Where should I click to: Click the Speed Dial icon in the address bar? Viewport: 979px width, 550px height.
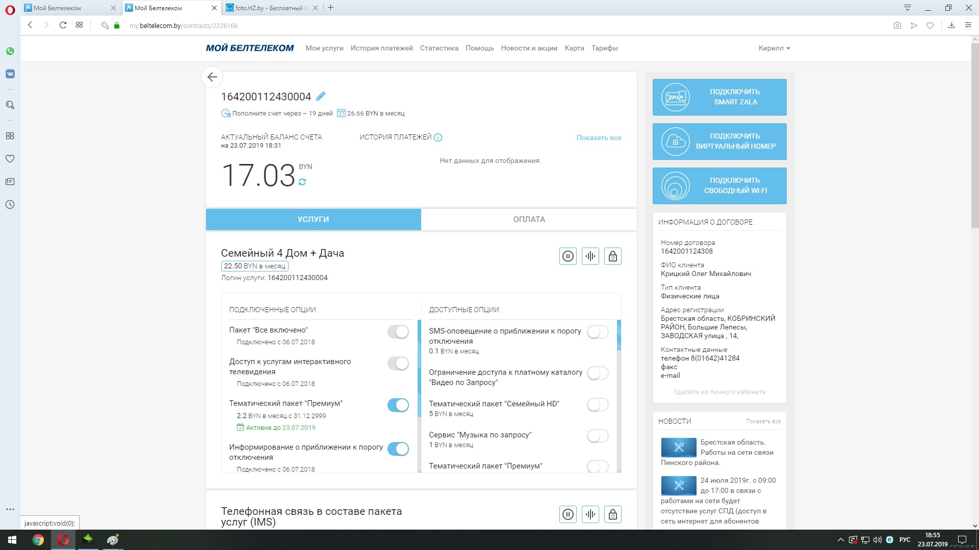[79, 25]
